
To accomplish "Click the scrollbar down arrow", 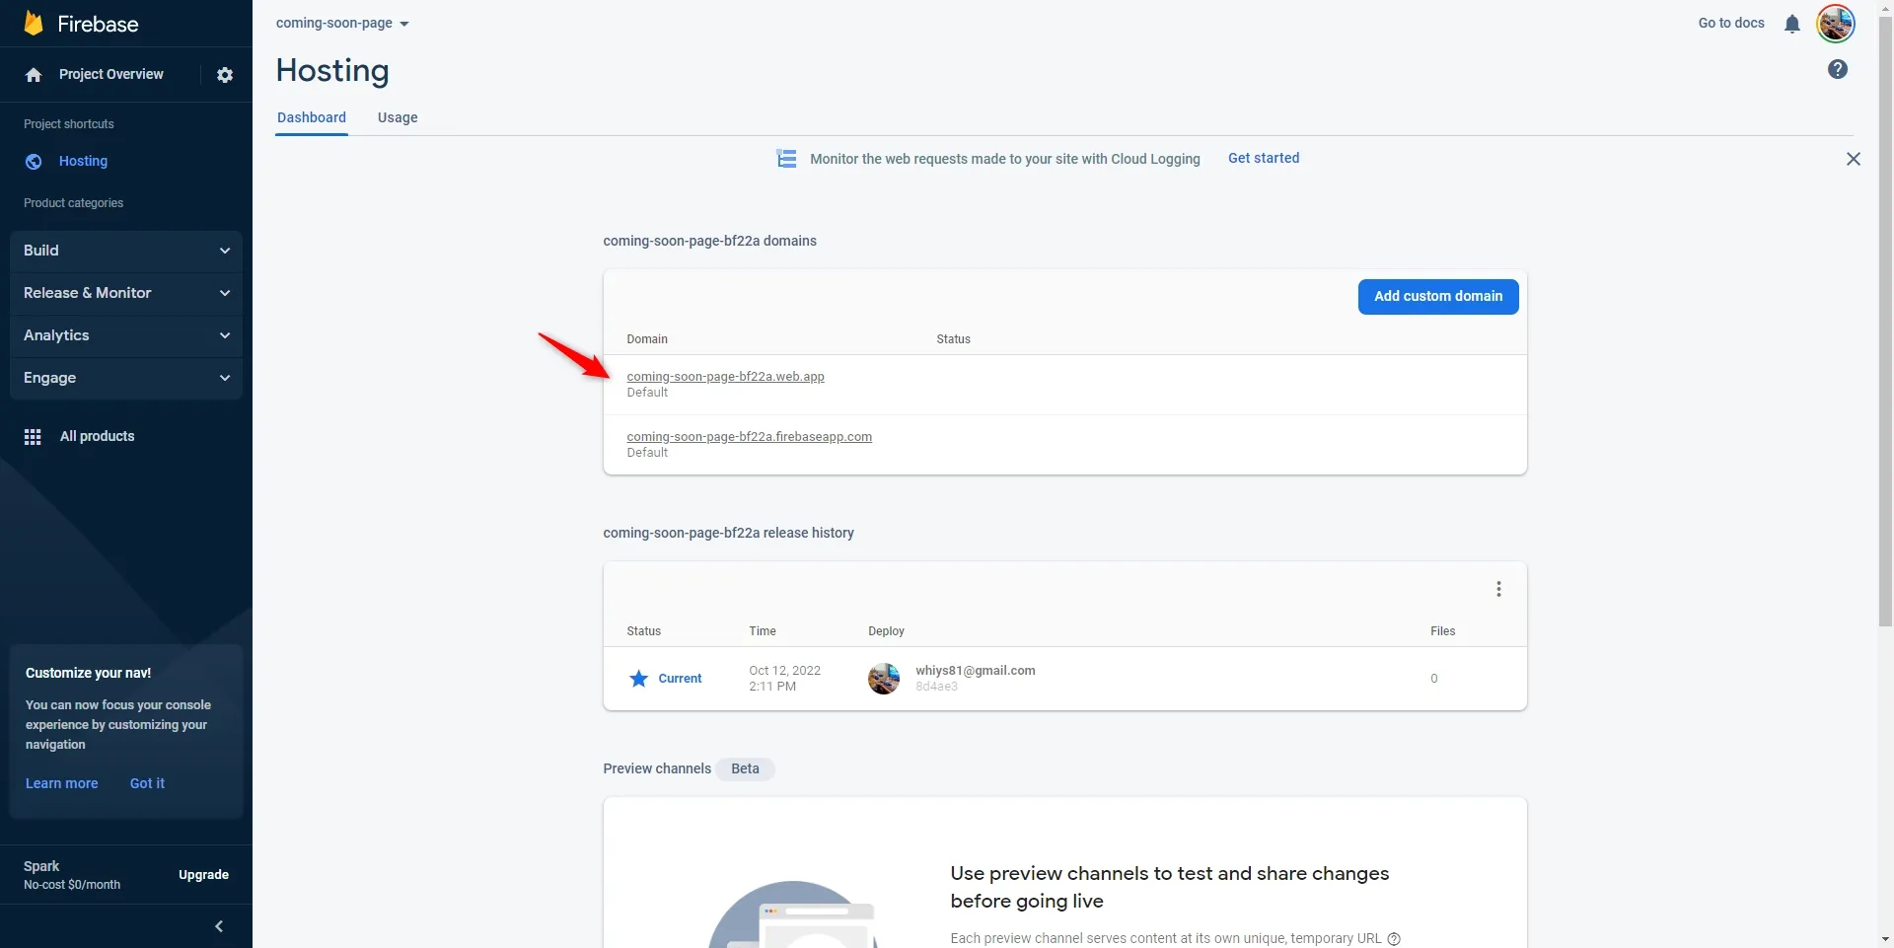I will 1885,939.
